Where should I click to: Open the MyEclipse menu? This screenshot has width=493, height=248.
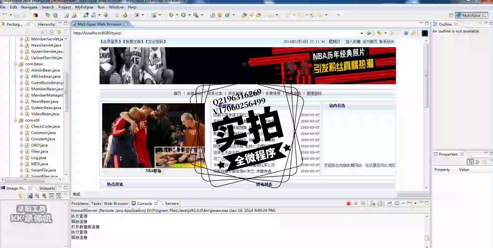click(x=84, y=7)
